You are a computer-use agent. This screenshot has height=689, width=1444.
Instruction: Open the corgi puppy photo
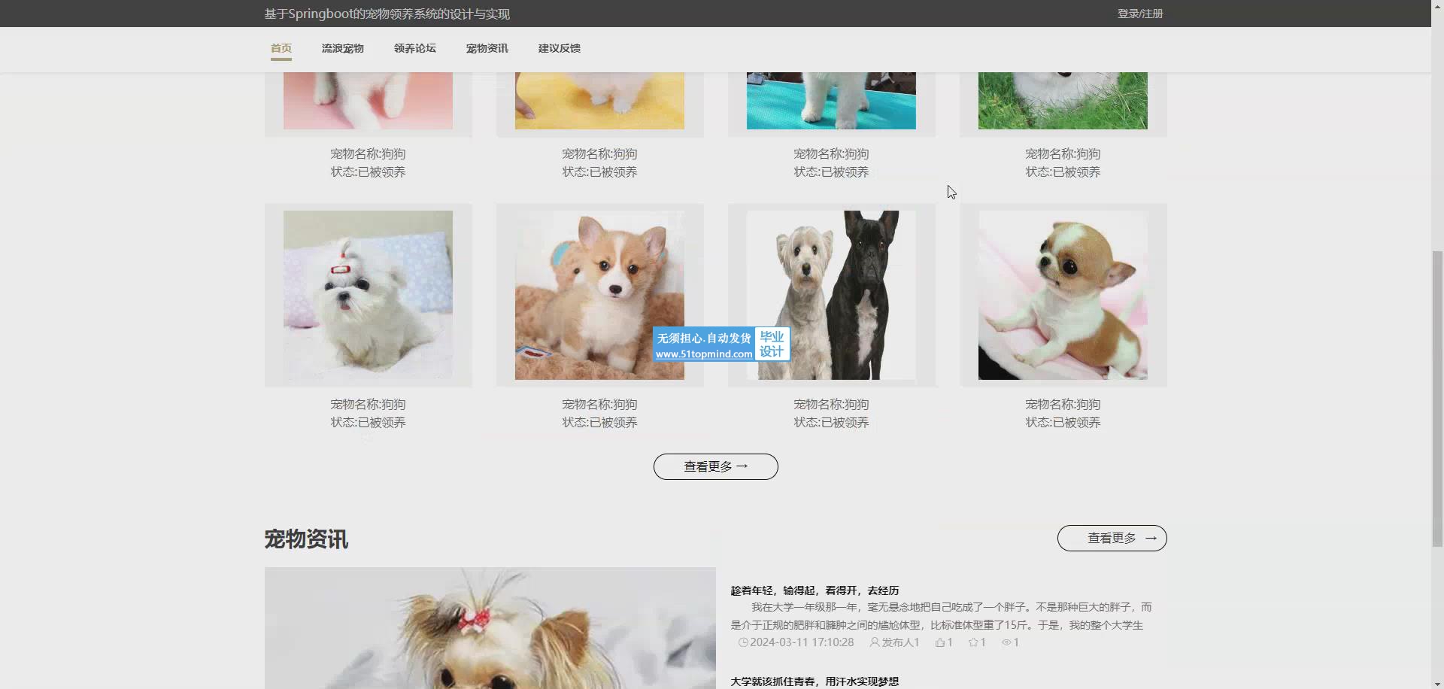[x=599, y=295]
